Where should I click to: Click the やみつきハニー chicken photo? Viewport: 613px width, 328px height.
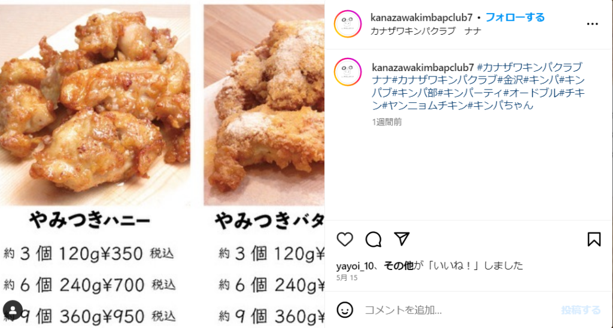95,105
